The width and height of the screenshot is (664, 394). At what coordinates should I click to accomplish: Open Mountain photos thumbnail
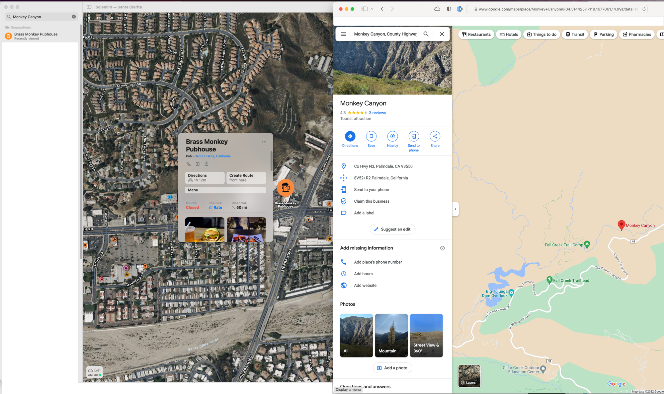point(391,335)
